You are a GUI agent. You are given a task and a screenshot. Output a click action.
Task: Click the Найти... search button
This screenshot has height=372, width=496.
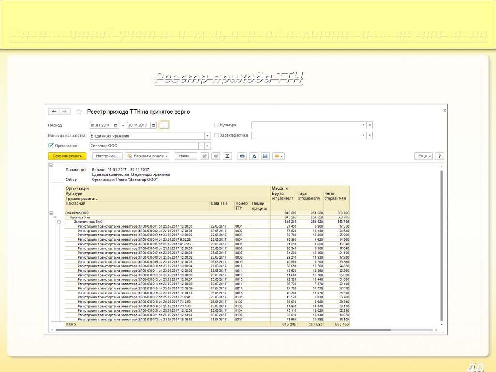(186, 156)
